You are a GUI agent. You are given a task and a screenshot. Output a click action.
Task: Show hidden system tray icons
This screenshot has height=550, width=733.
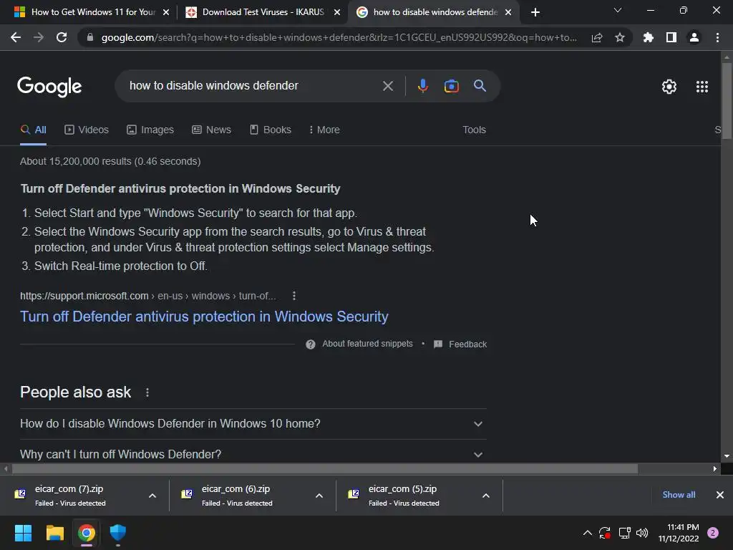coord(588,533)
